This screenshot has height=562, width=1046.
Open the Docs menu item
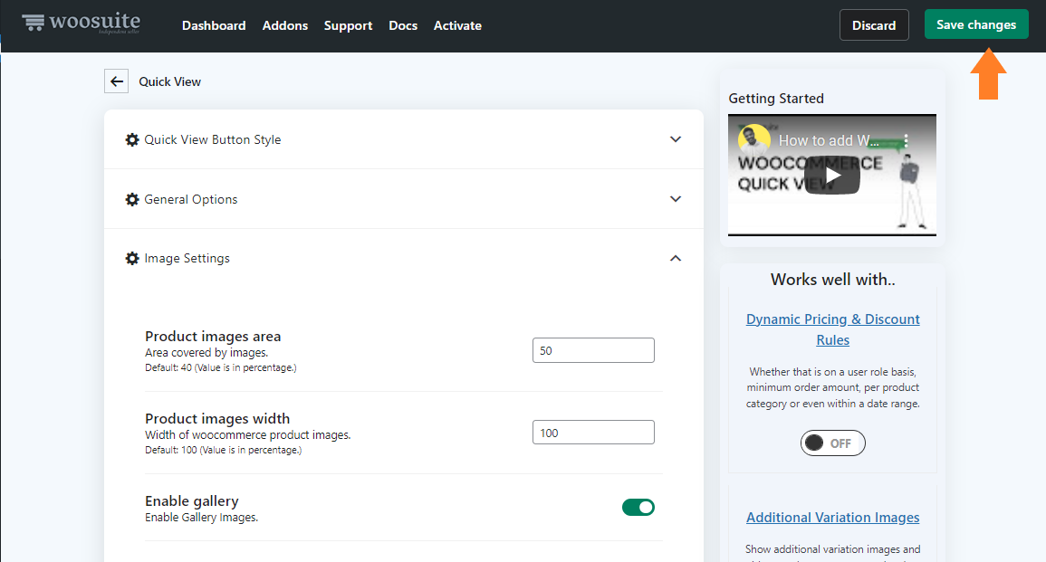pyautogui.click(x=403, y=25)
